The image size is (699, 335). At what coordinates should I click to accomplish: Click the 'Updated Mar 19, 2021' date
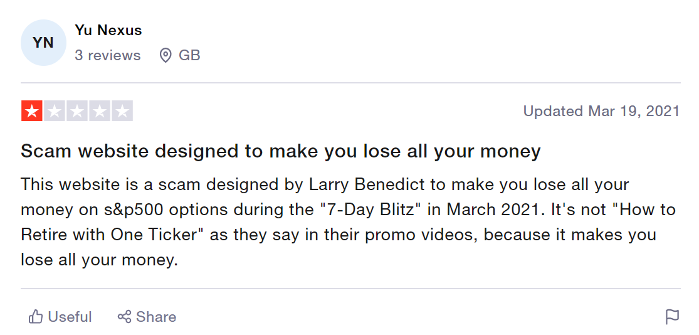601,112
